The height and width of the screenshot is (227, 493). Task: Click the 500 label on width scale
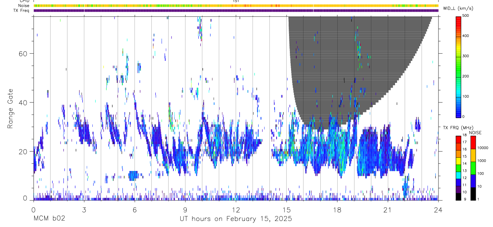pyautogui.click(x=467, y=16)
